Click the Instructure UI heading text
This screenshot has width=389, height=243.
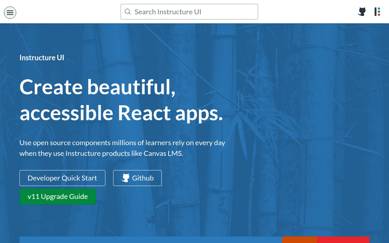point(42,58)
